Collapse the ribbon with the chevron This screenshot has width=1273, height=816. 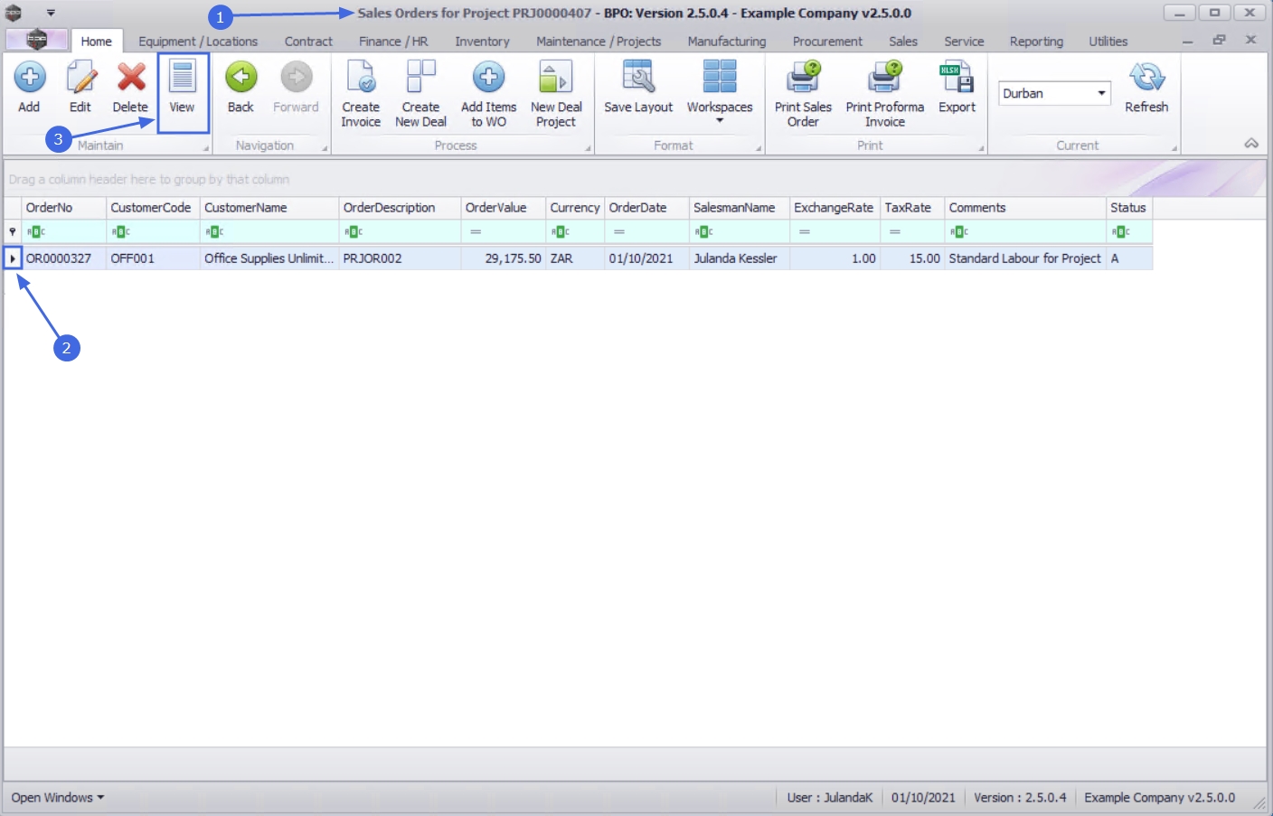click(x=1251, y=144)
